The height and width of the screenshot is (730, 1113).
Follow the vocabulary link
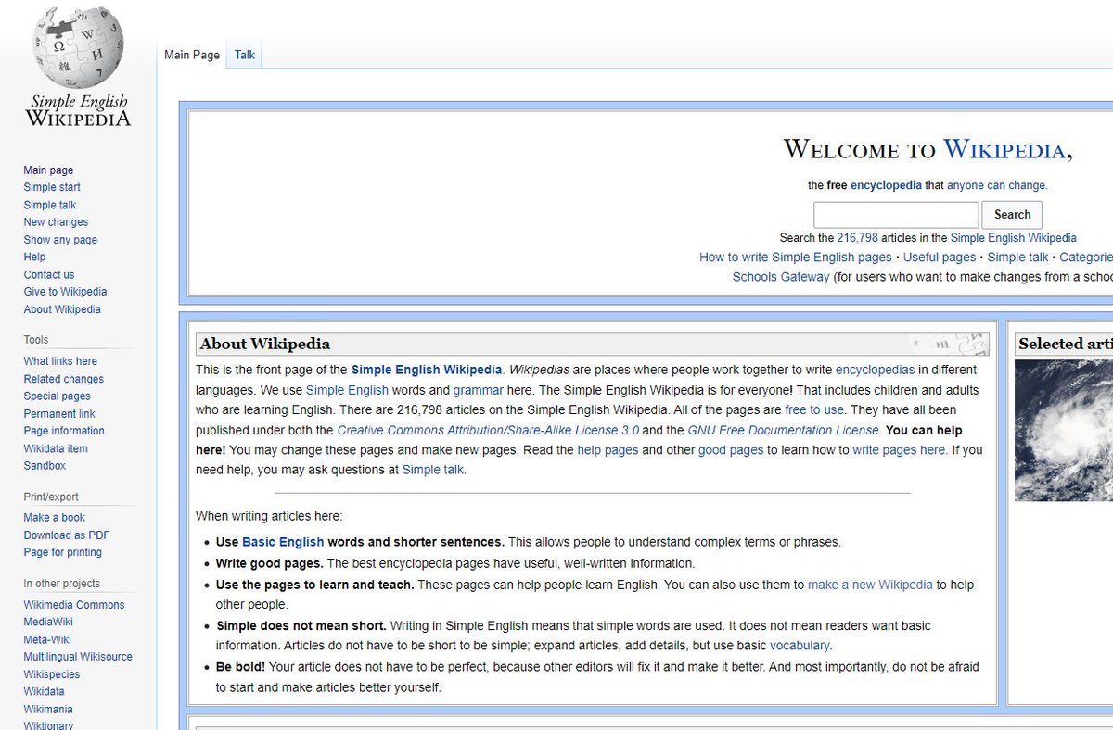(800, 646)
